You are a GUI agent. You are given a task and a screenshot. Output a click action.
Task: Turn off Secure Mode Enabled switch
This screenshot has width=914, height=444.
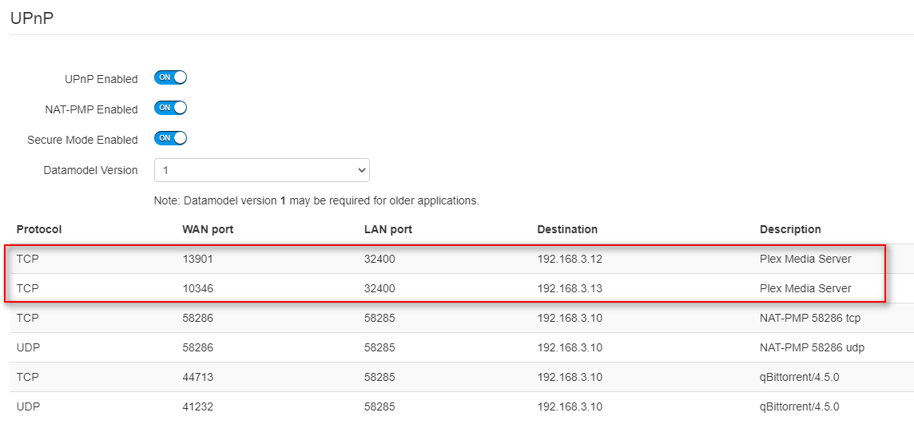pyautogui.click(x=170, y=138)
